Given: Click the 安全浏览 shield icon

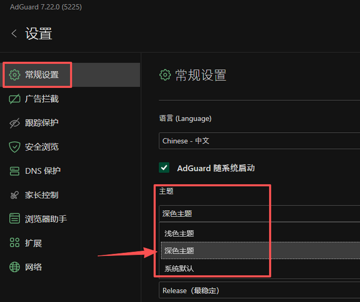Looking at the screenshot, I should pyautogui.click(x=14, y=147).
